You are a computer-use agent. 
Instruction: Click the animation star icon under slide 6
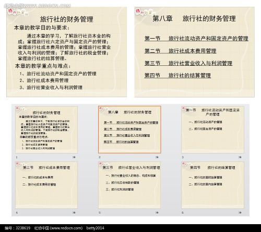coord(240,213)
